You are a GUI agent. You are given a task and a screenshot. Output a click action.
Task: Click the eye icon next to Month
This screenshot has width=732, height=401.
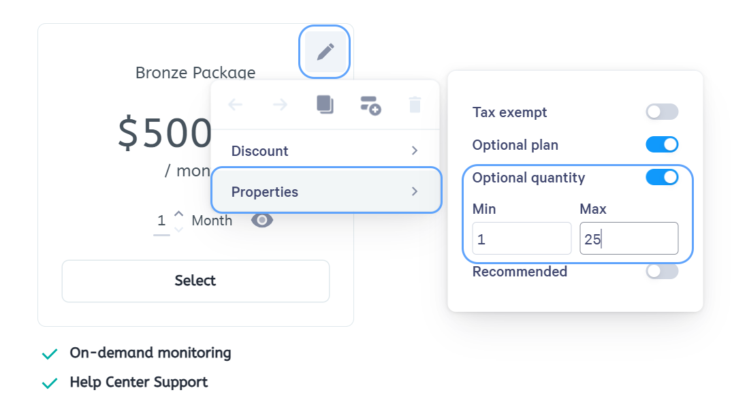tap(262, 220)
